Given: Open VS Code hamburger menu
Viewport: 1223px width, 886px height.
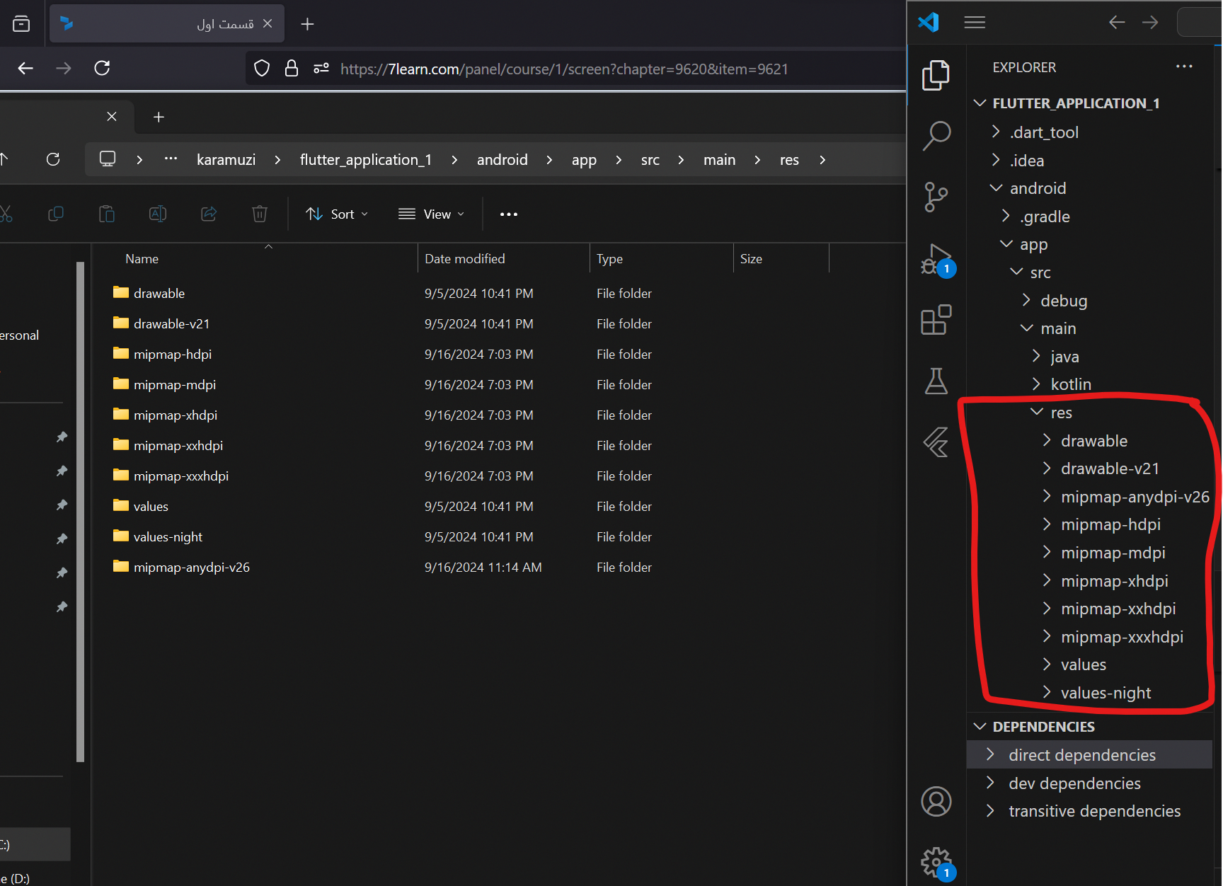Looking at the screenshot, I should [x=975, y=23].
